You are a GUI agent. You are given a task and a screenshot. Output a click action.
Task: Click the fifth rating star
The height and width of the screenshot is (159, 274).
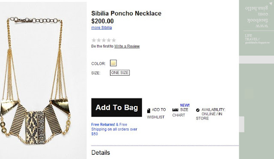pyautogui.click(x=114, y=40)
